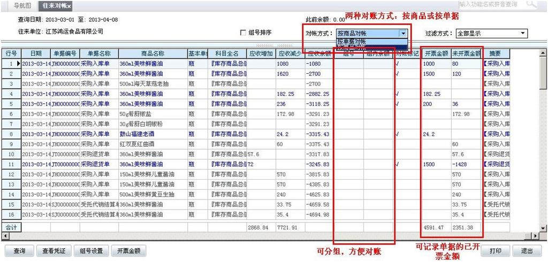Viewport: 548px width, 262px height.
Task: Click the 打印 print button
Action: click(495, 251)
